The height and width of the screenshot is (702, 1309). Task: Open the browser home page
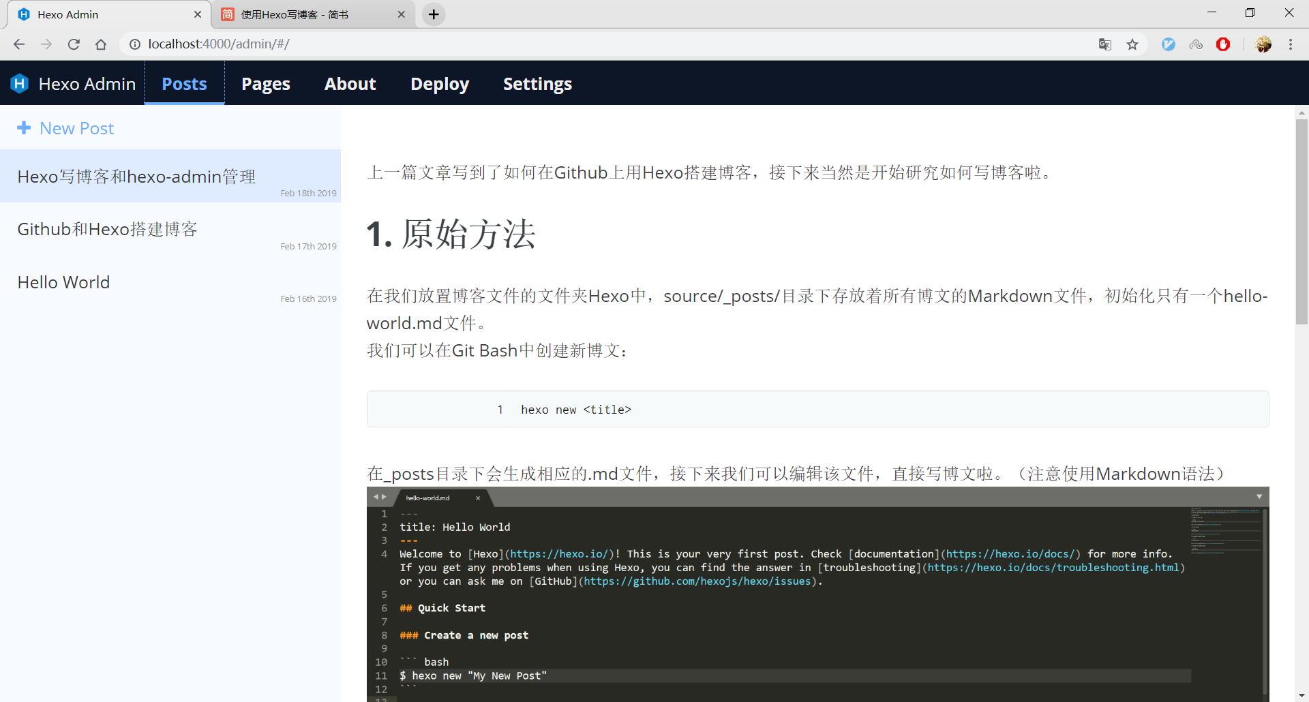click(x=101, y=44)
